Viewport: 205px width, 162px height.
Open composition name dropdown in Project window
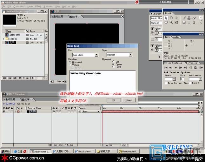click(25, 15)
